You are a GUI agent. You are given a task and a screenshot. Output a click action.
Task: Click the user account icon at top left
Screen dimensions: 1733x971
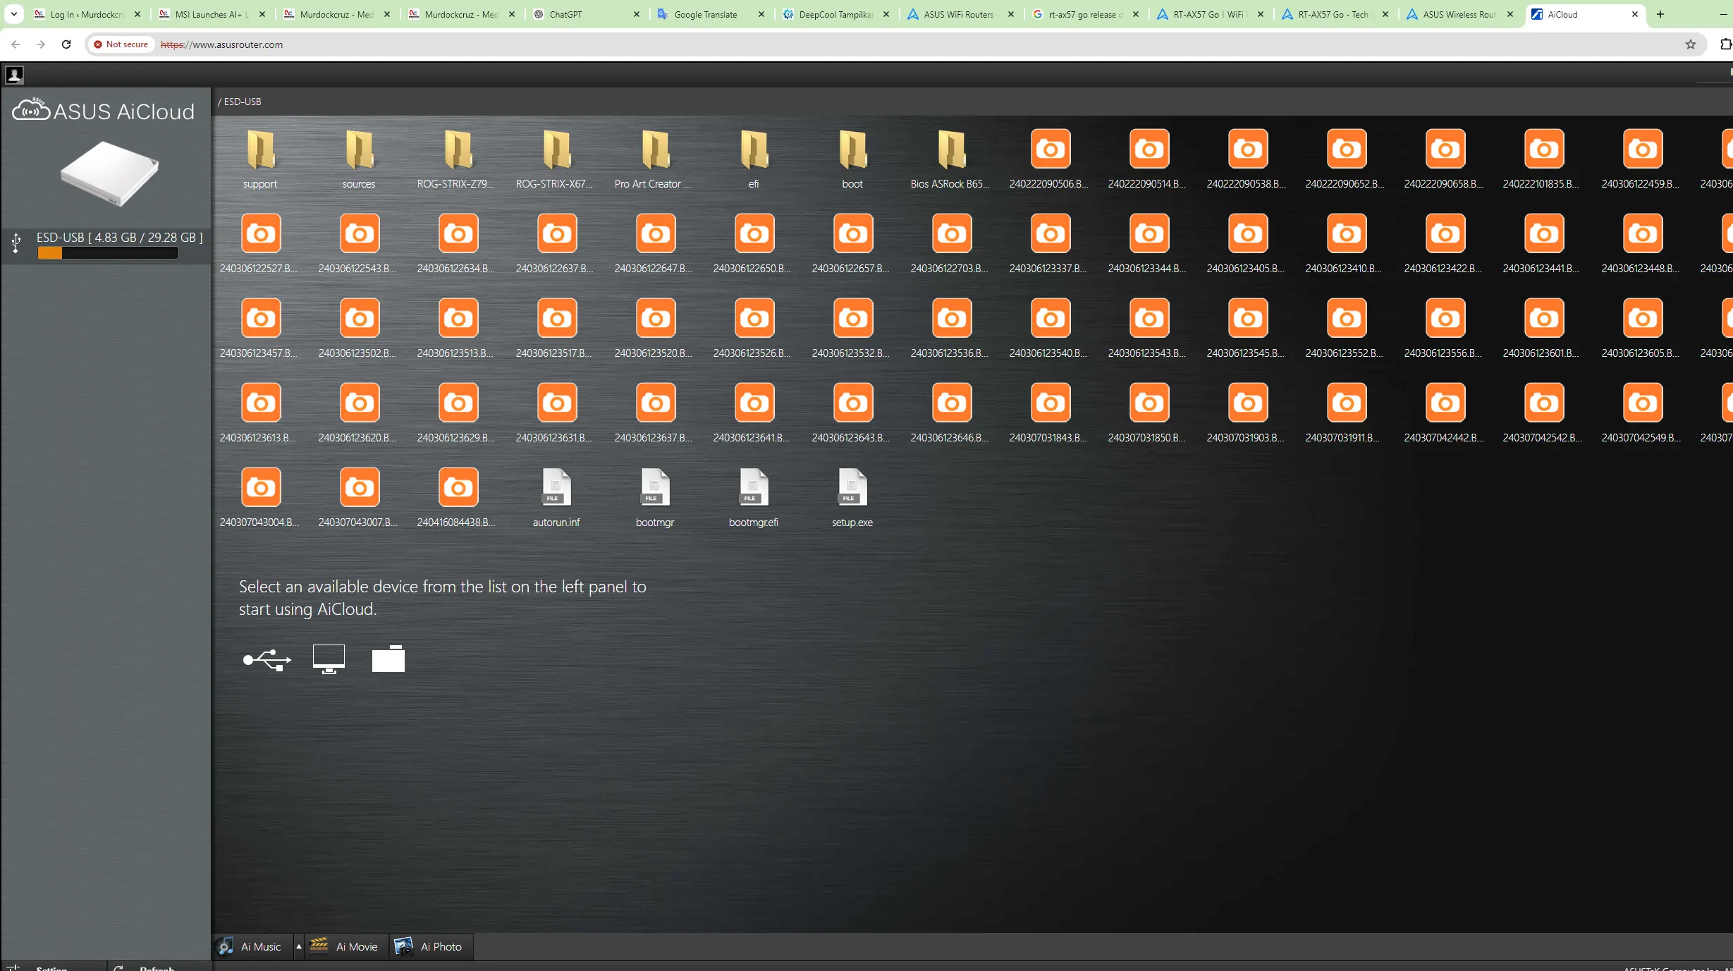point(14,74)
